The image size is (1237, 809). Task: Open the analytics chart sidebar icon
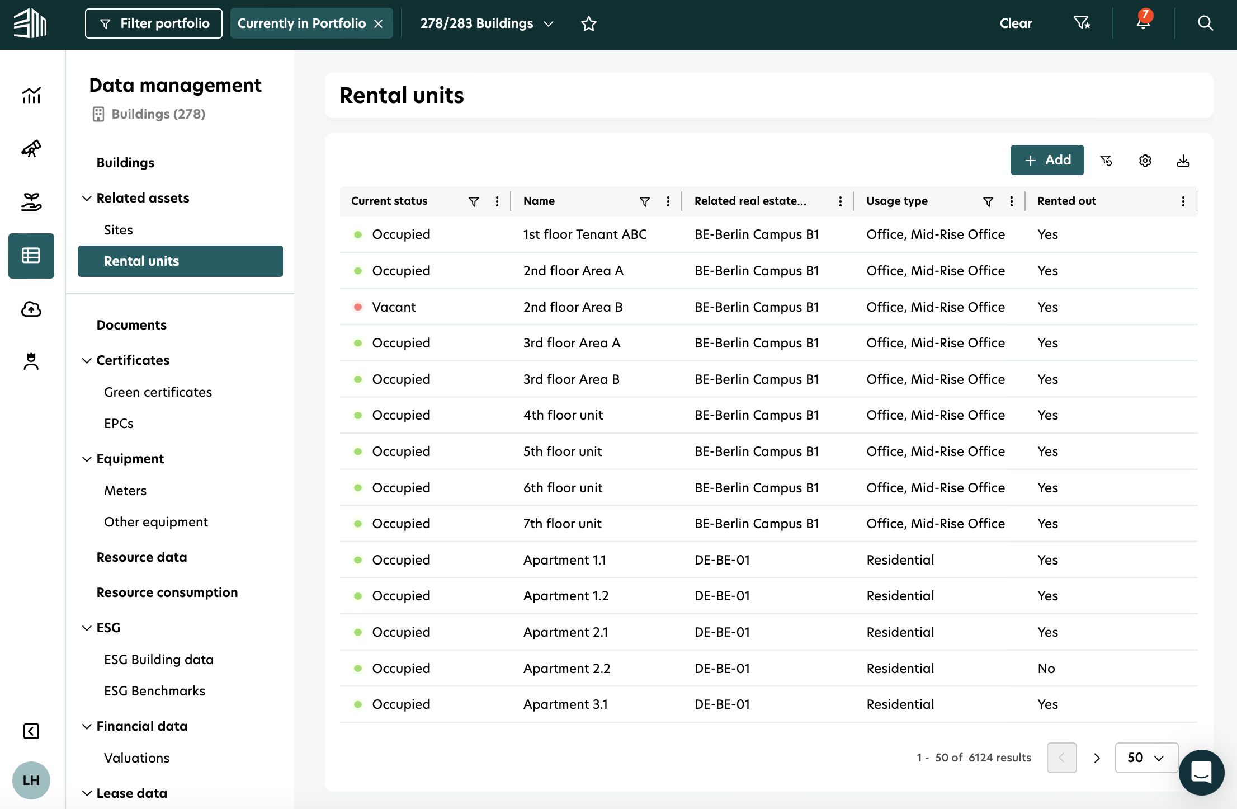31,95
